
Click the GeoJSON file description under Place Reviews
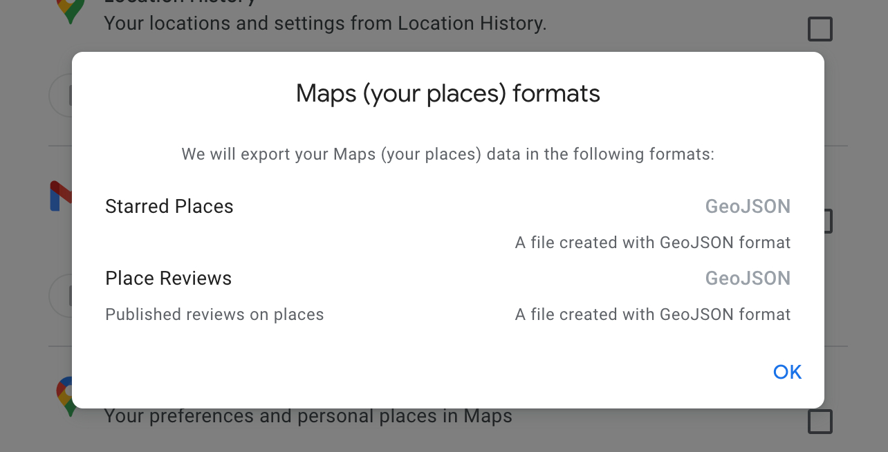pyautogui.click(x=652, y=314)
